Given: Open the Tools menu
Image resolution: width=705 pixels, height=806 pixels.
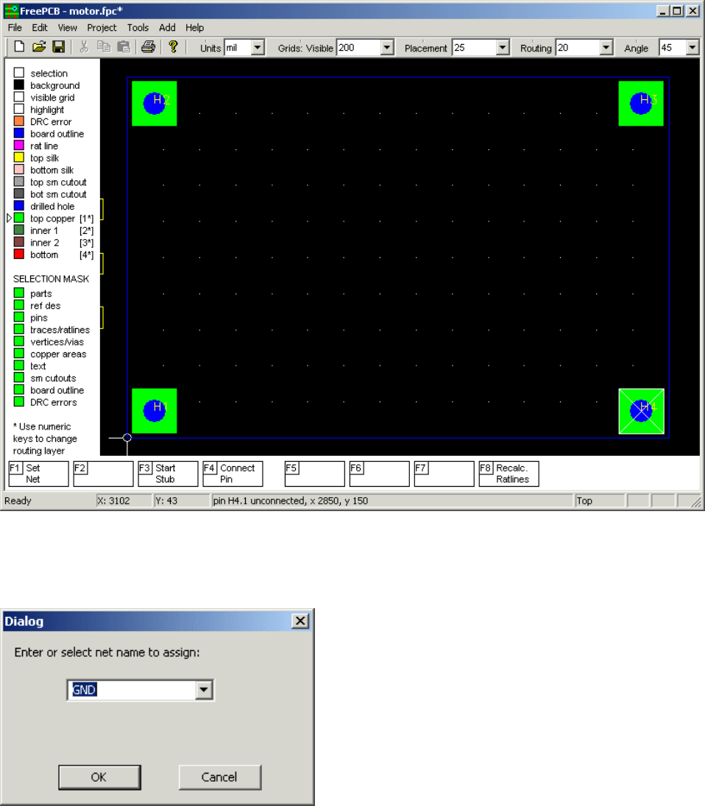Looking at the screenshot, I should click(138, 28).
